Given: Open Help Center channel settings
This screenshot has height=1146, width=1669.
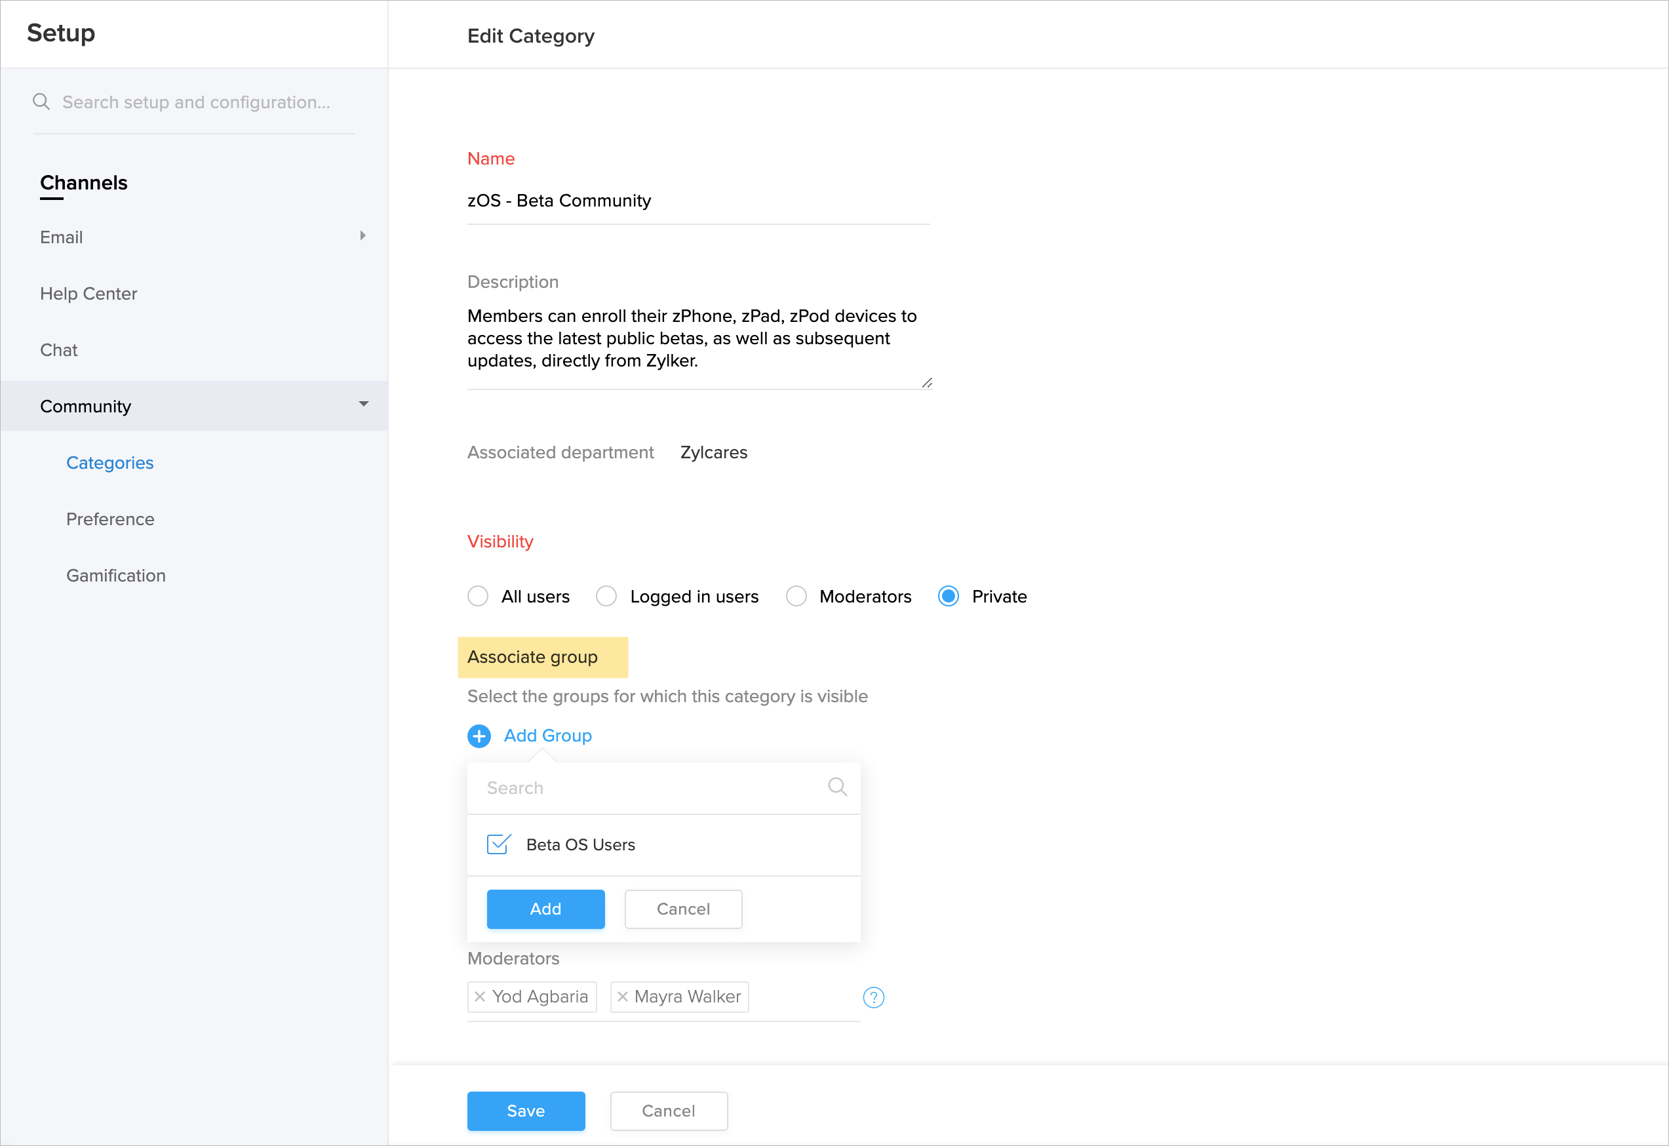Looking at the screenshot, I should pos(88,294).
